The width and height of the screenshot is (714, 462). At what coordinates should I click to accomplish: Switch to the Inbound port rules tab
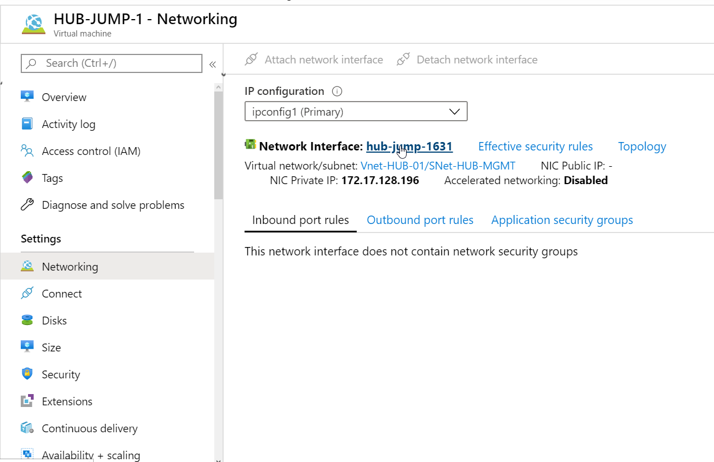click(x=301, y=220)
